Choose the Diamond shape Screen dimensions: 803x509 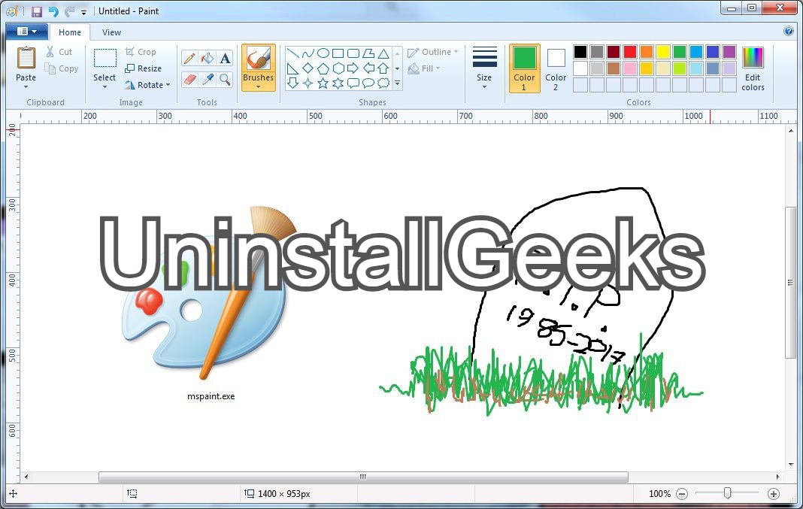point(308,68)
